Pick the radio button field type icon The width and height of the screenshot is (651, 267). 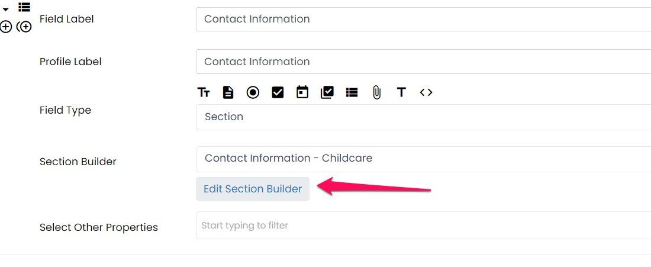[x=253, y=92]
